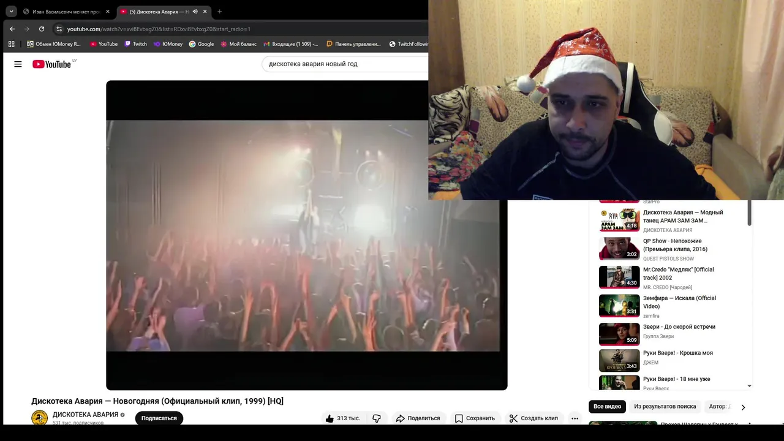Show more filter chips with right arrow

(x=743, y=407)
